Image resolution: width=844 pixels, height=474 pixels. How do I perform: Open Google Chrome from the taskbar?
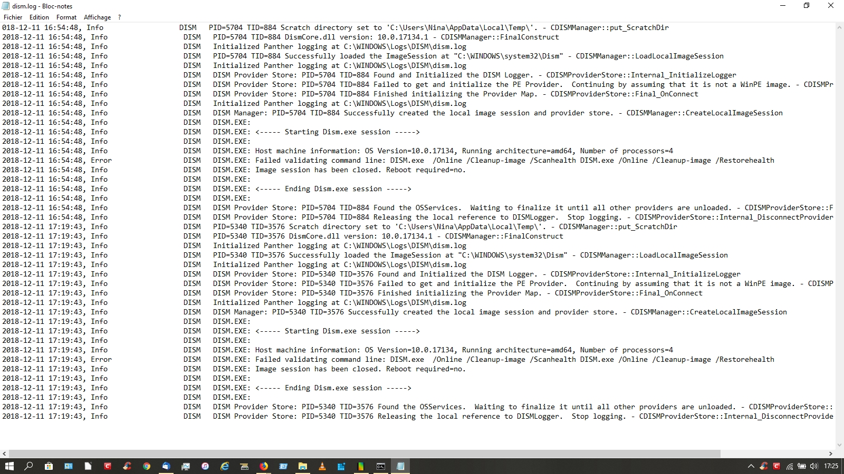147,466
